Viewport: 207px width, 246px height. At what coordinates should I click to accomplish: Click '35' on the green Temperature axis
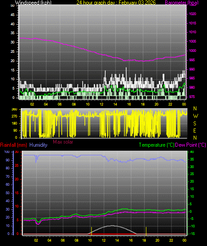[x=192, y=159]
